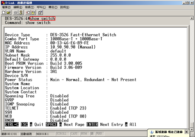Image resolution: width=195 pixels, height=137 pixels.
Task: Click 'Enabled (TCP 80)' WEB value
Action: coord(68,116)
